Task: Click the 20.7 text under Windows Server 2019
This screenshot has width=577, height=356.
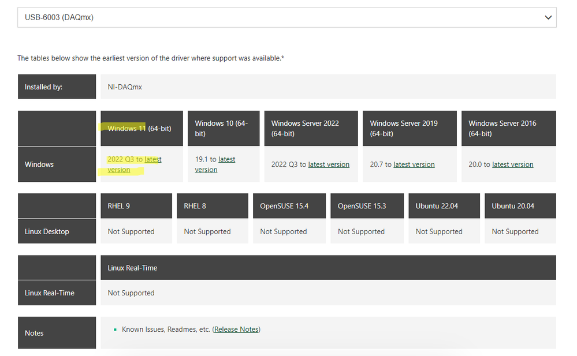Action: coord(377,164)
